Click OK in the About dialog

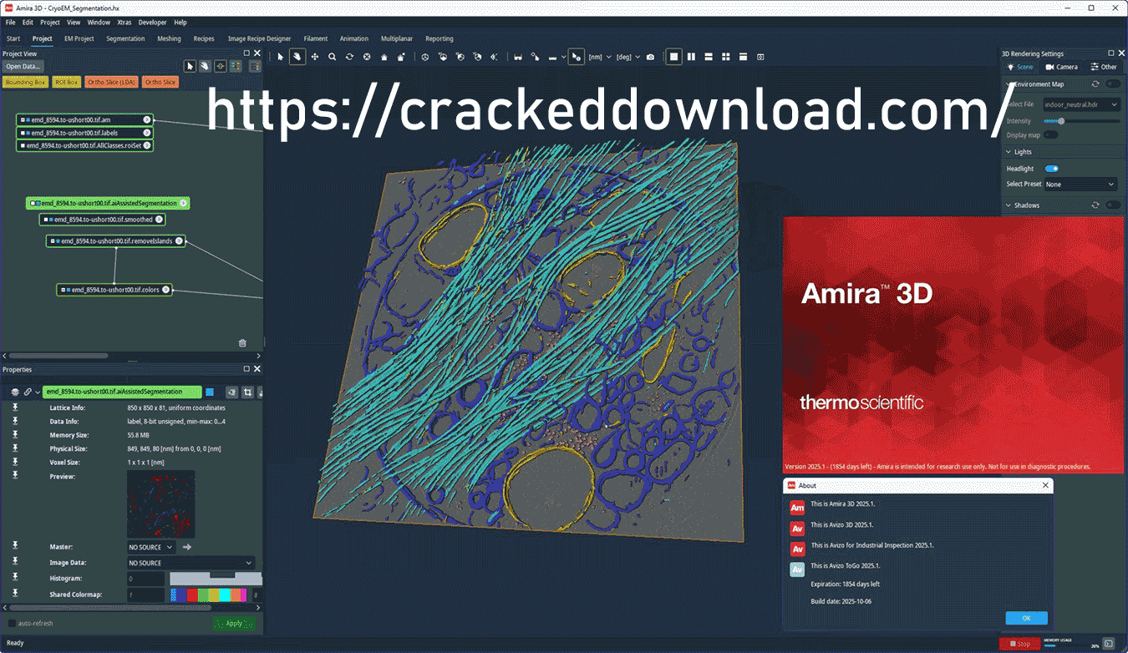tap(1026, 618)
